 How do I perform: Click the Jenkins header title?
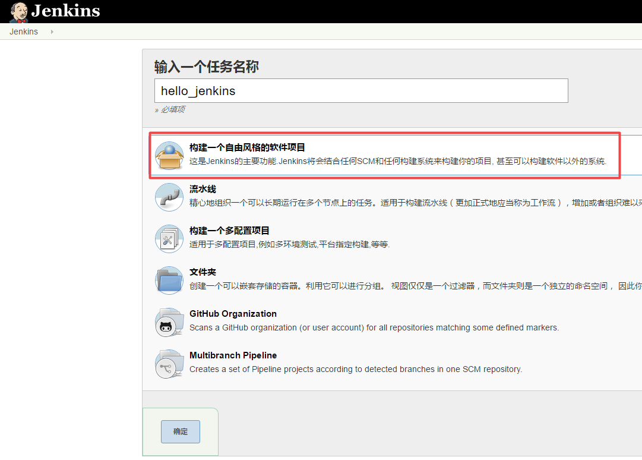(x=65, y=11)
